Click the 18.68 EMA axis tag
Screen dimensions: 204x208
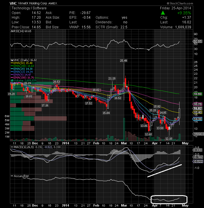pyautogui.click(x=198, y=94)
